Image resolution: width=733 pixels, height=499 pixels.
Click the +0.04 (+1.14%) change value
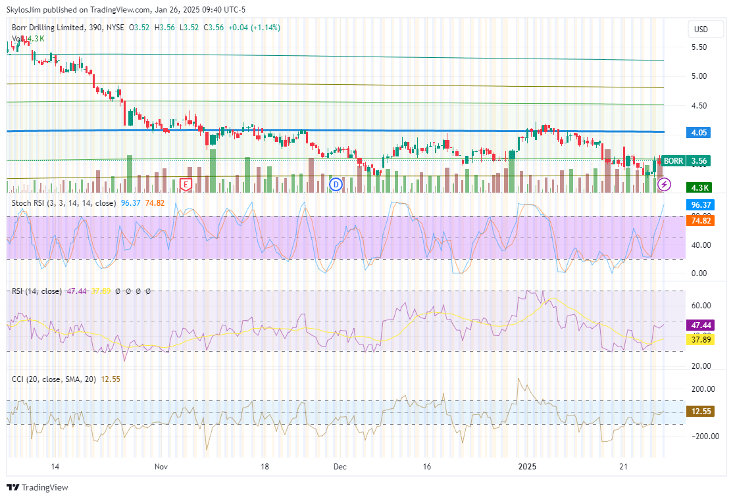tap(254, 28)
